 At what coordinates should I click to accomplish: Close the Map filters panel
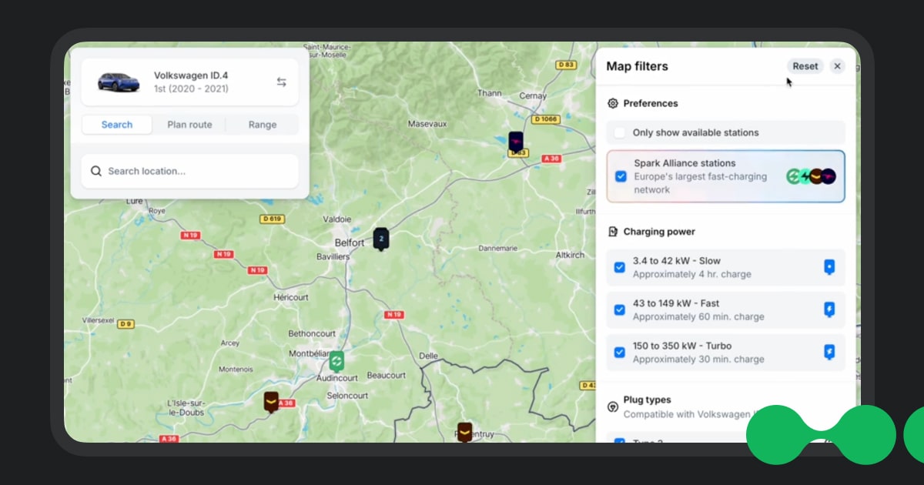pyautogui.click(x=838, y=66)
